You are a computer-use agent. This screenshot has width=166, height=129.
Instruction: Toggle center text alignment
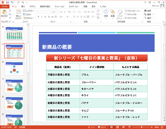pyautogui.click(x=78, y=17)
